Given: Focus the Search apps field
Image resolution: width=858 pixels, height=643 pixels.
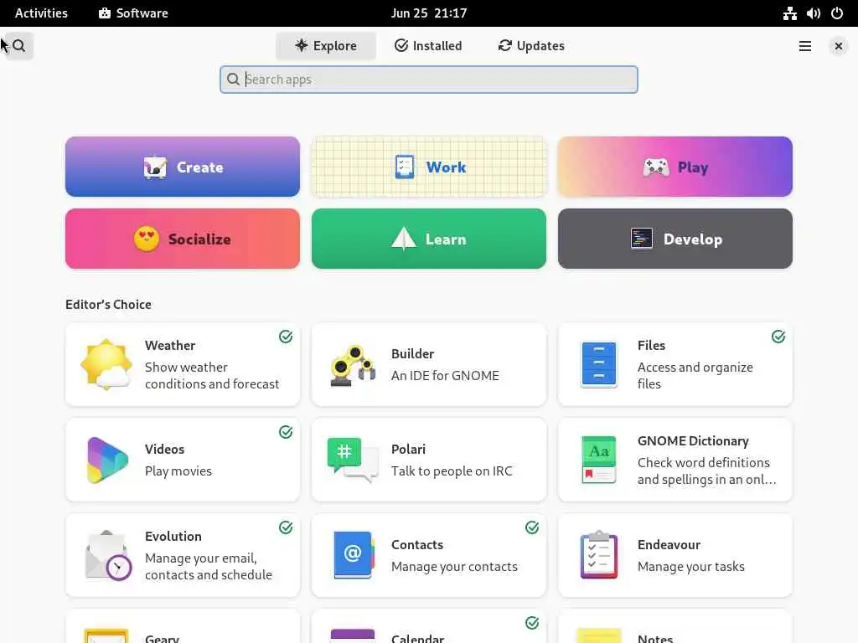Looking at the screenshot, I should coord(429,80).
